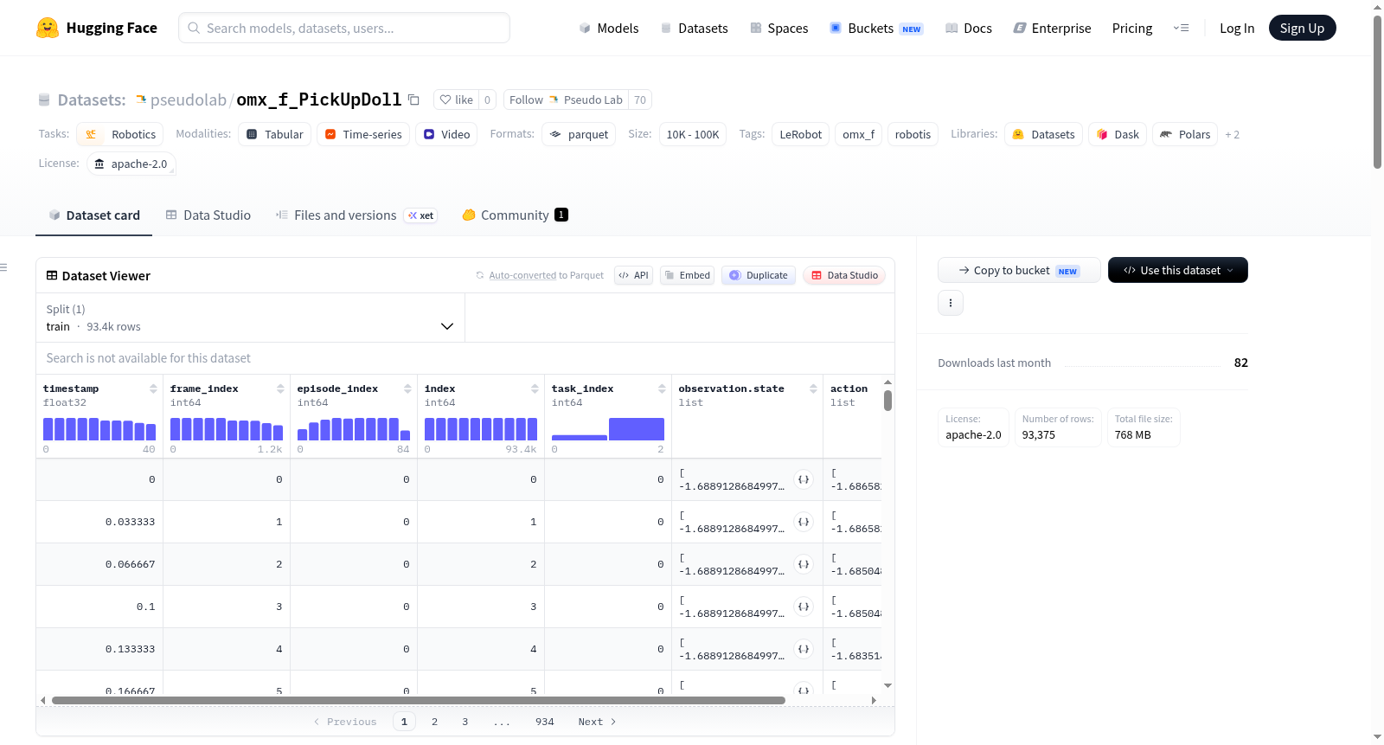Open Enterprise in the top navigation

point(1052,28)
